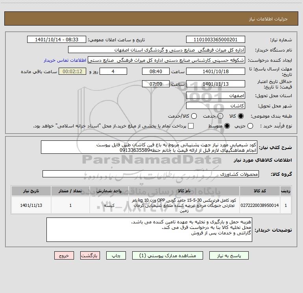This screenshot has height=293, width=303.
Task: Click the کود کامل فرتریکس product name cell
Action: 184,205
